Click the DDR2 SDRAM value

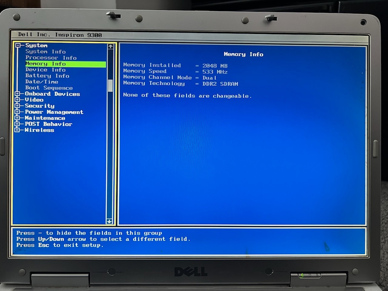[x=220, y=84]
